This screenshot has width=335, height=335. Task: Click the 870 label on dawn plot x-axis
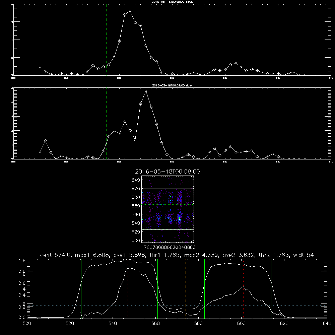click(x=331, y=78)
